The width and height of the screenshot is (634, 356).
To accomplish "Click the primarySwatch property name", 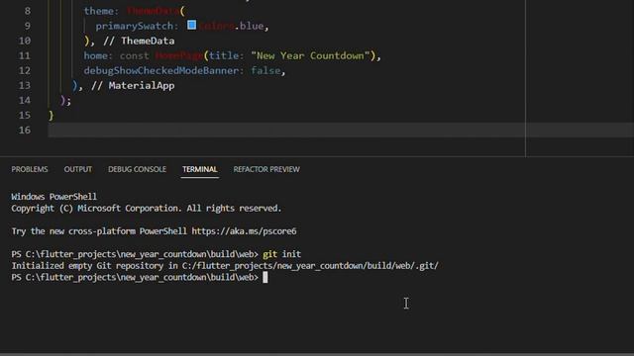I will tap(135, 26).
